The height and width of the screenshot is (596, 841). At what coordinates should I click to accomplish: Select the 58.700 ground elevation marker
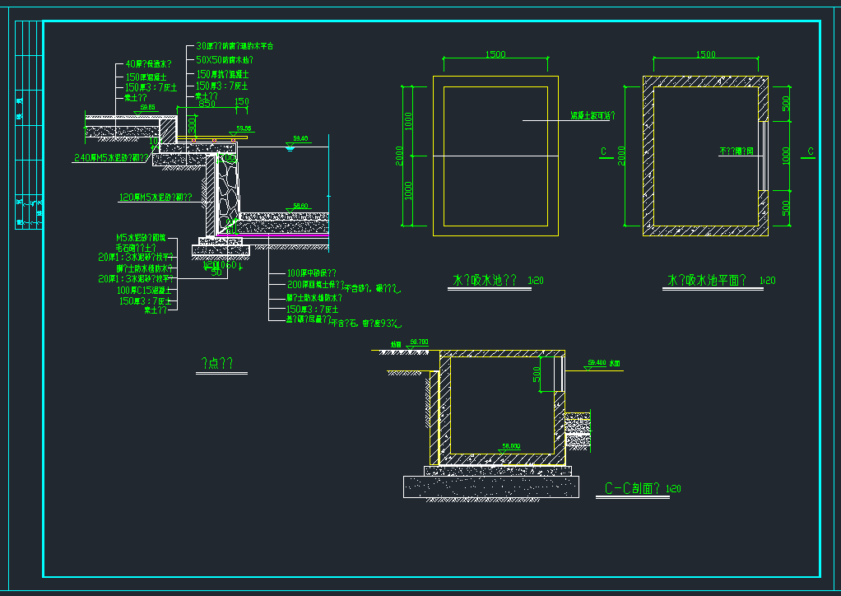tap(419, 342)
